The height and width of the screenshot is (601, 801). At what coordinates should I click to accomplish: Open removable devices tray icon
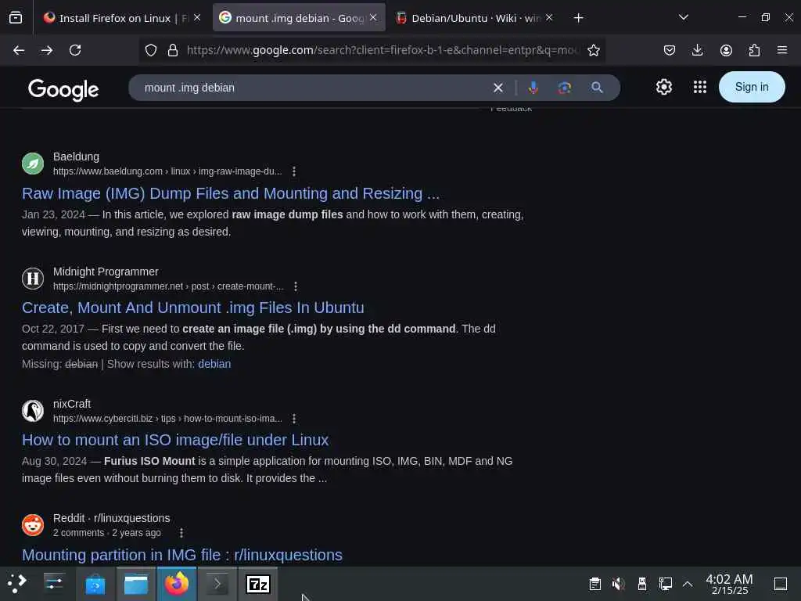642,584
